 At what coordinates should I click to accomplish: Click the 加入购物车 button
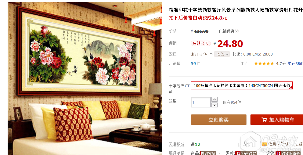click(277, 120)
